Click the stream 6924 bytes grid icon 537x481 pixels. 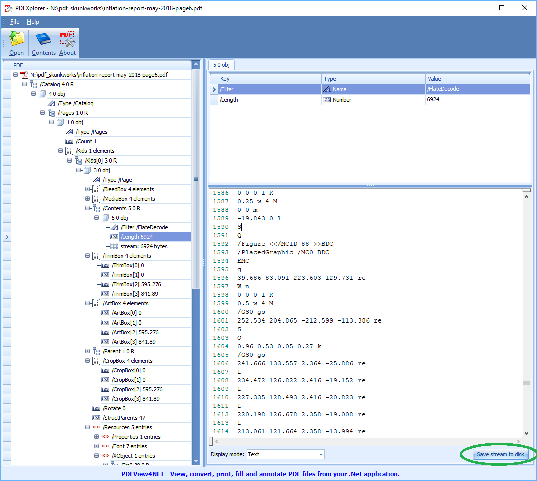coord(114,246)
